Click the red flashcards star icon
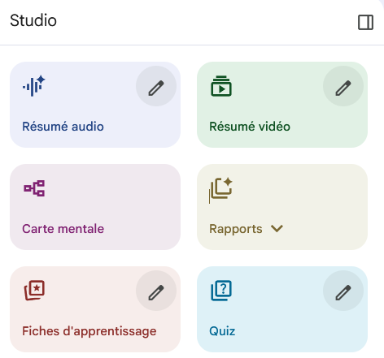 click(x=34, y=291)
